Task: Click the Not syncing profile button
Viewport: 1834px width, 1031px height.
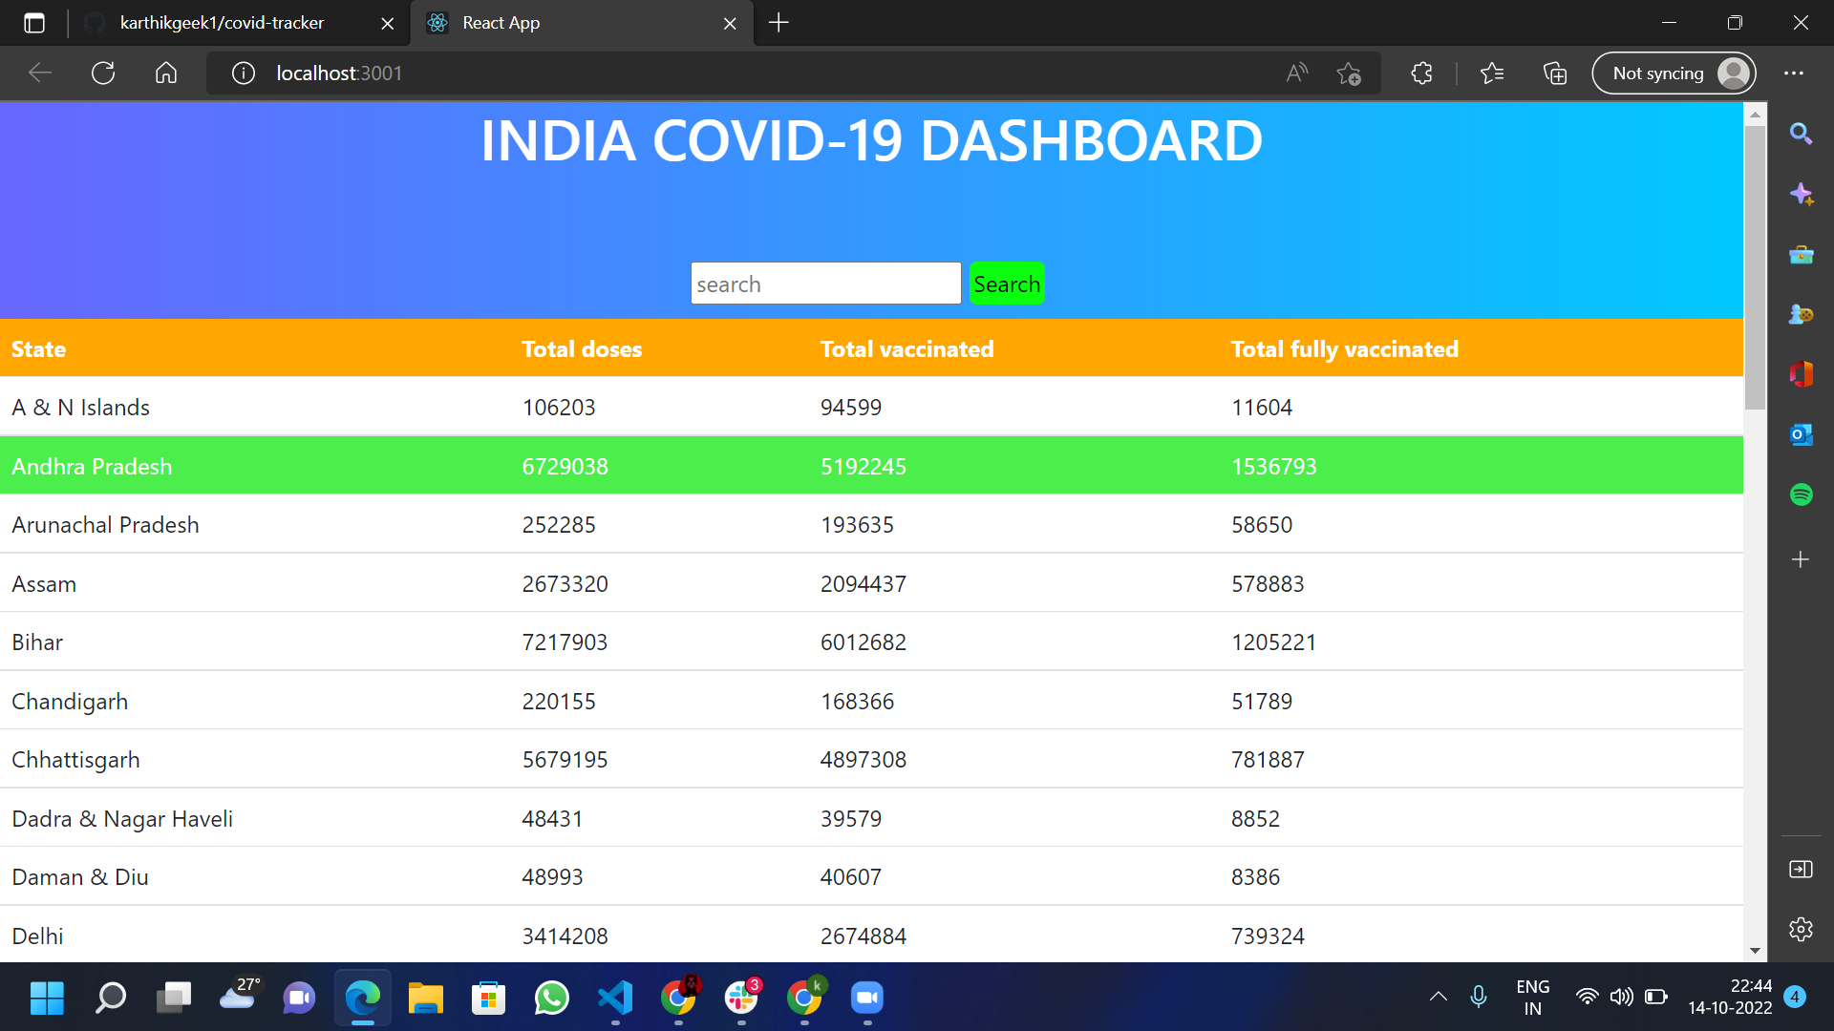Action: (x=1674, y=73)
